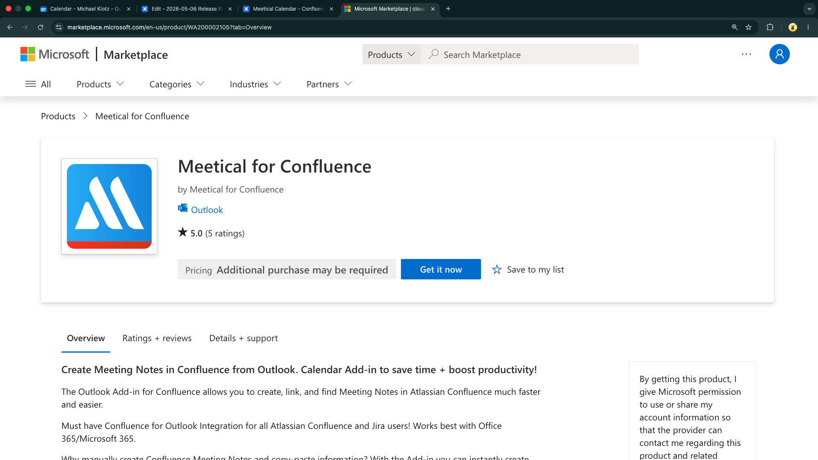Screen dimensions: 818x460
Task: Select the Overview tab
Action: [86, 338]
